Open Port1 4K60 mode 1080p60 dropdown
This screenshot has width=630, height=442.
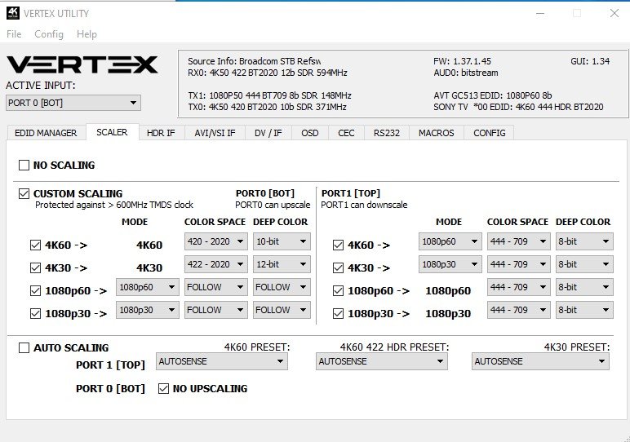click(449, 241)
